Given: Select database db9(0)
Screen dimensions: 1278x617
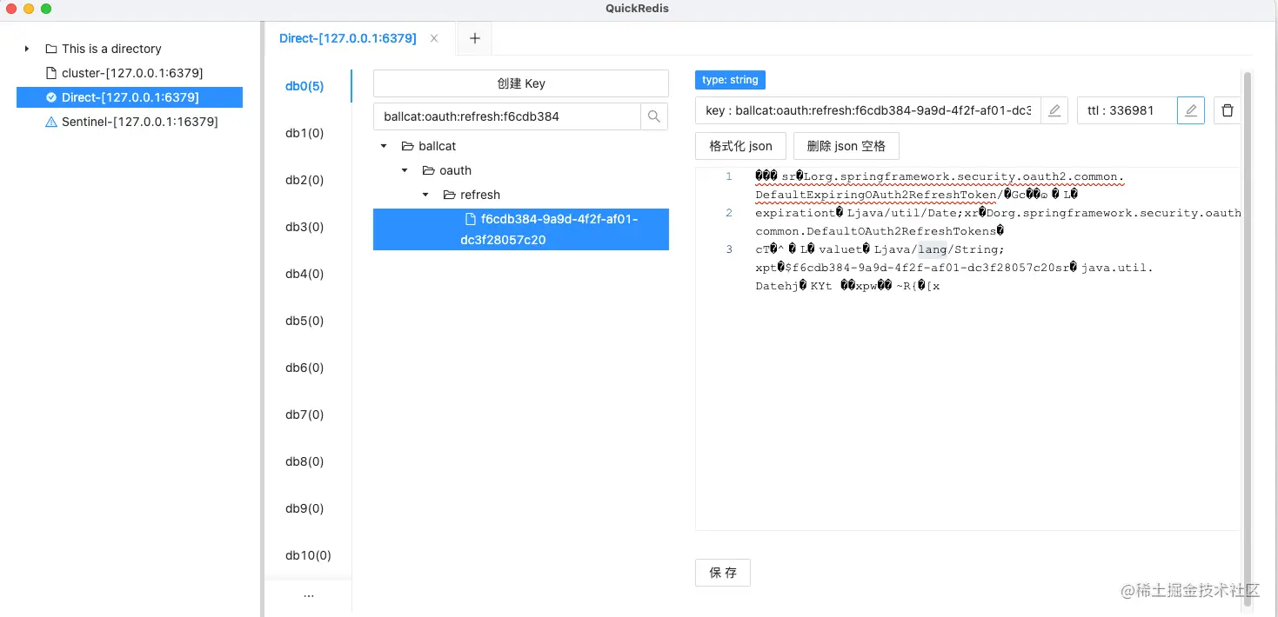Looking at the screenshot, I should (304, 508).
